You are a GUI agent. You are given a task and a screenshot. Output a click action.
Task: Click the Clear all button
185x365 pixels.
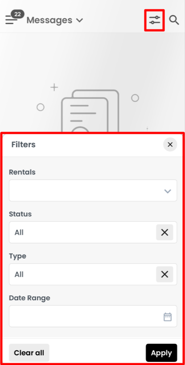point(29,353)
